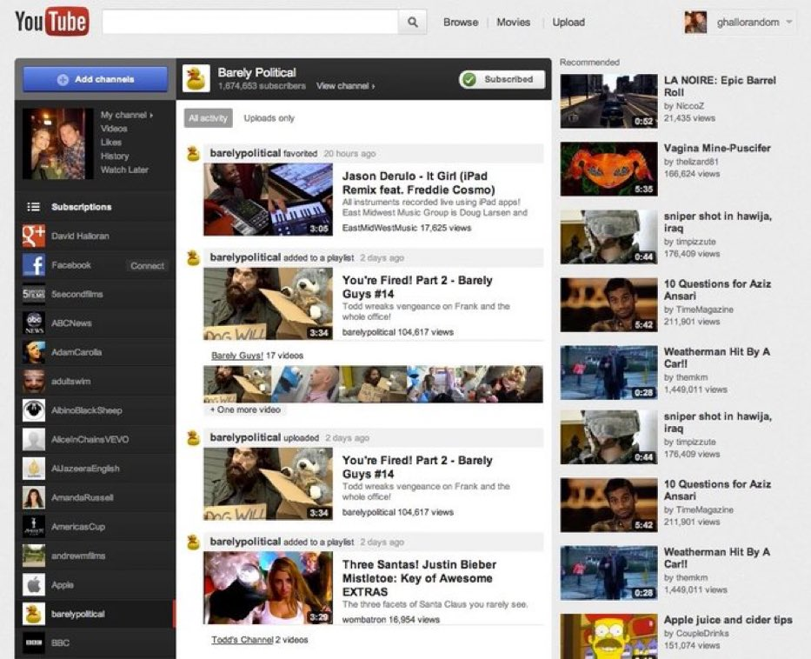Click the Barely Political channel title
Screen dimensions: 811x659
click(256, 72)
